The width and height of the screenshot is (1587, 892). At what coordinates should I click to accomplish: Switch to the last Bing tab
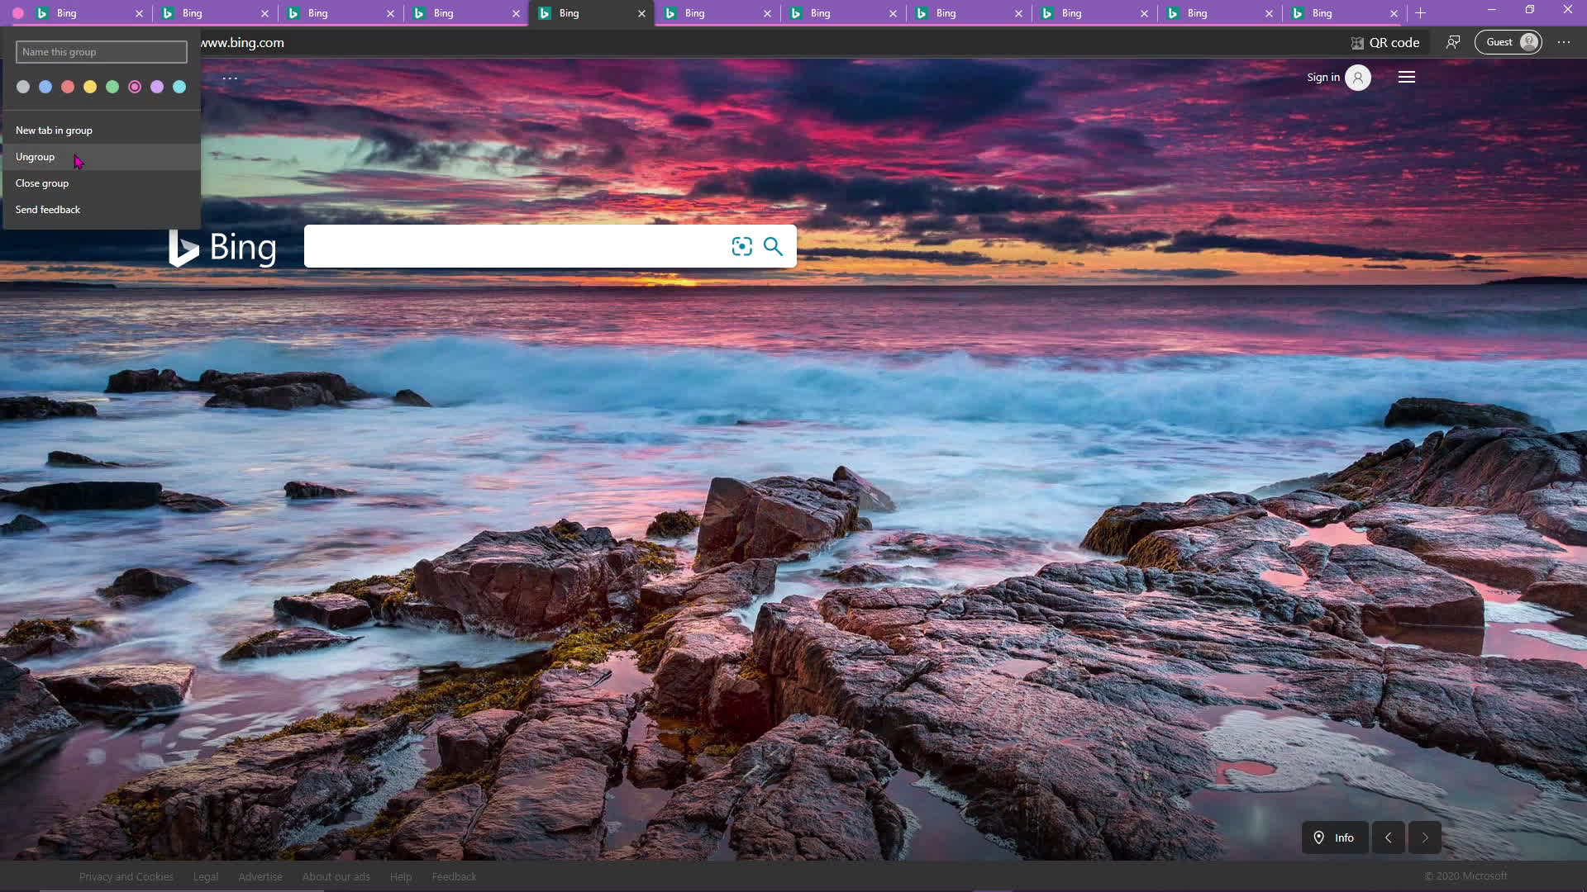[1322, 13]
